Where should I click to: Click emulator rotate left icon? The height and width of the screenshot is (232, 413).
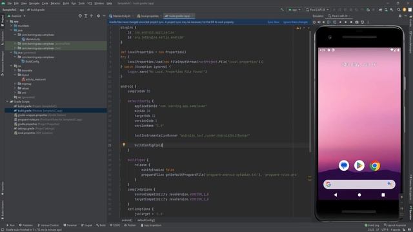click(x=328, y=22)
